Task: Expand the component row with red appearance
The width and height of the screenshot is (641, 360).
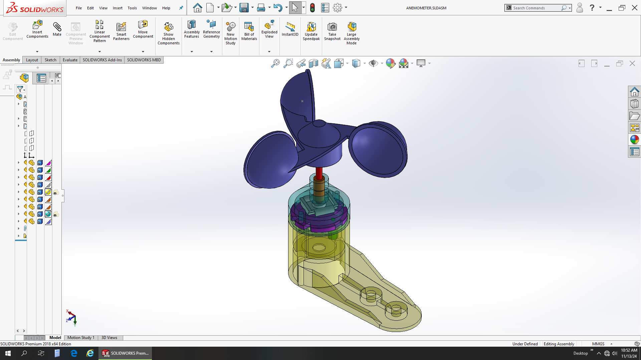Action: coord(19,178)
